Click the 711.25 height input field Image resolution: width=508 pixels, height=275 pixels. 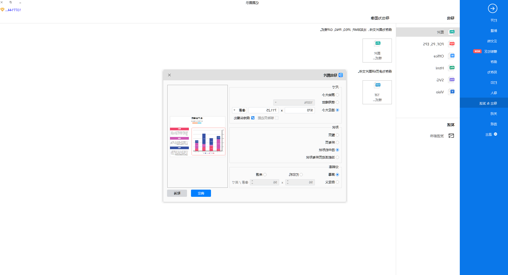(263, 110)
